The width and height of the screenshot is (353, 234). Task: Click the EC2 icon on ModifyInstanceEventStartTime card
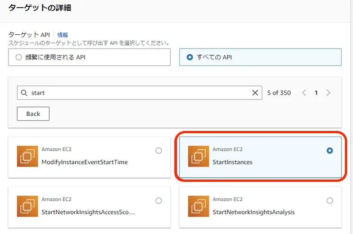(27, 156)
